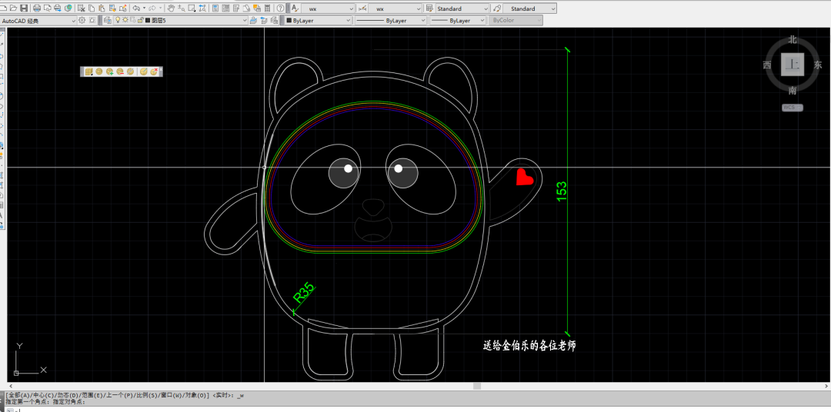Copy to clipboard with the Copy icon

(92, 8)
